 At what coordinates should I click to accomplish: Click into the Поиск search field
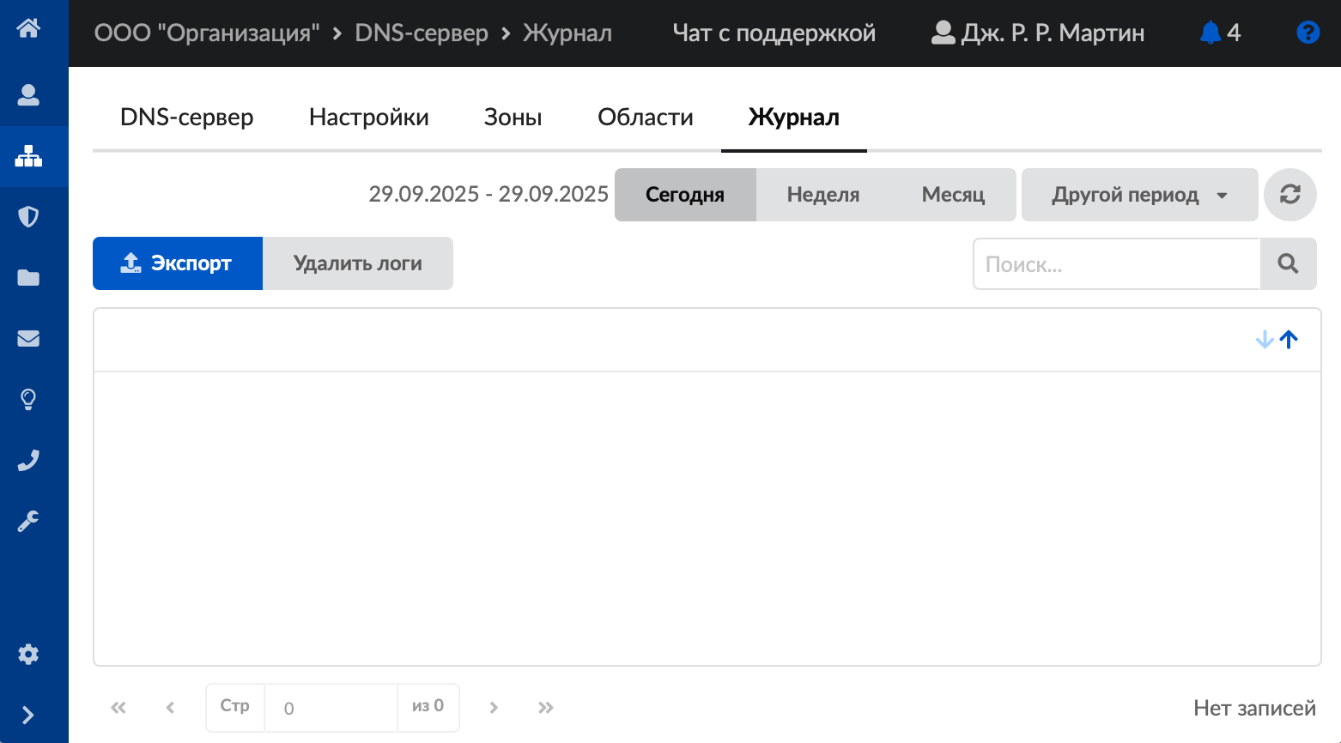(1116, 264)
